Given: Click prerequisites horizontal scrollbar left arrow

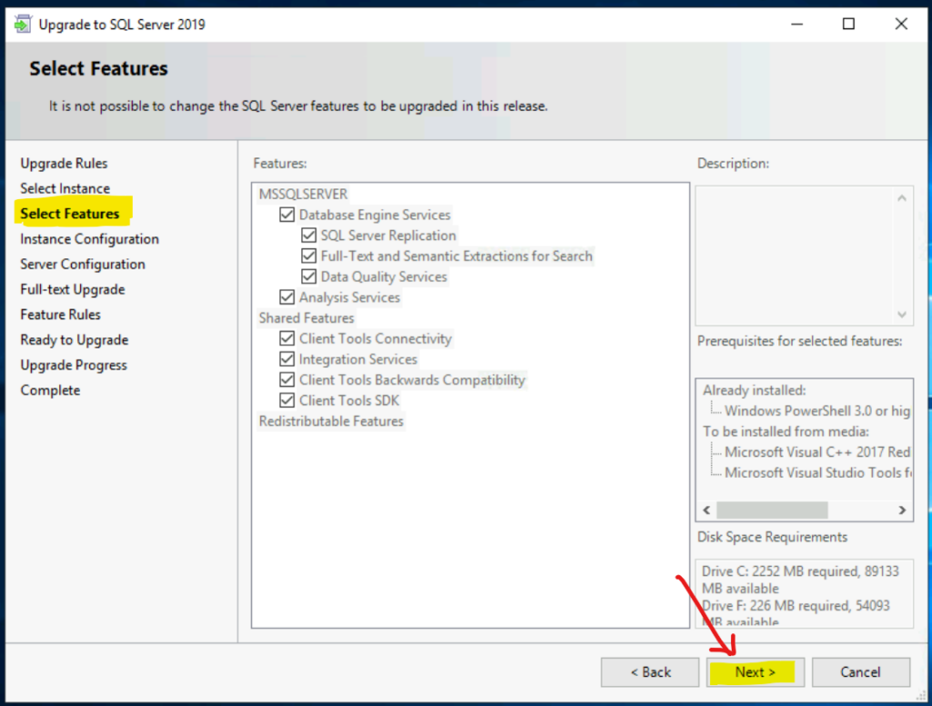Looking at the screenshot, I should (x=706, y=509).
